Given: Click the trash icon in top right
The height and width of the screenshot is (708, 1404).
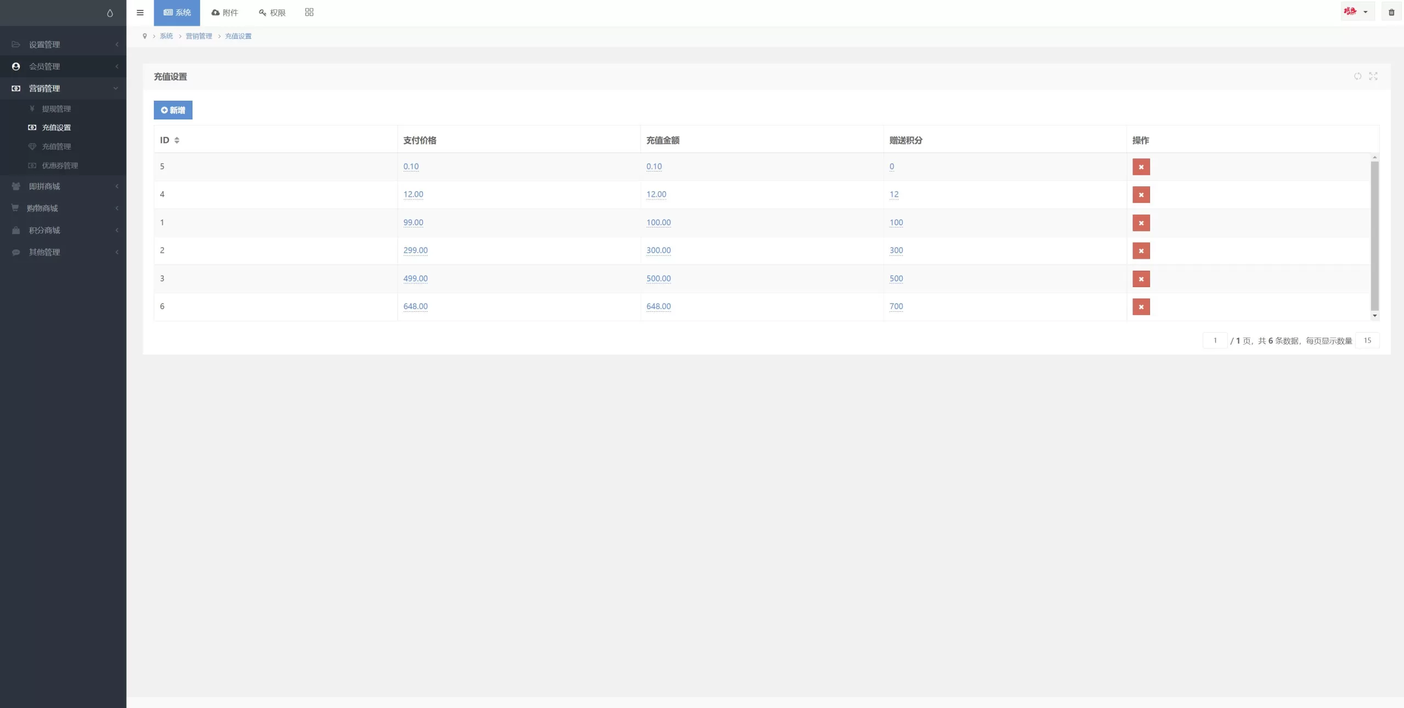Looking at the screenshot, I should (1391, 13).
